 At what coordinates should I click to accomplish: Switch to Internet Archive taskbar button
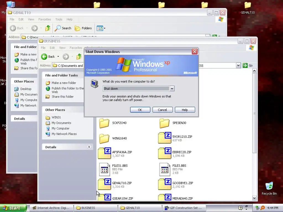click(51, 208)
